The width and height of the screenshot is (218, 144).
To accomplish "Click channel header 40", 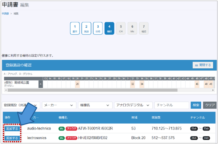I will coord(169,79).
